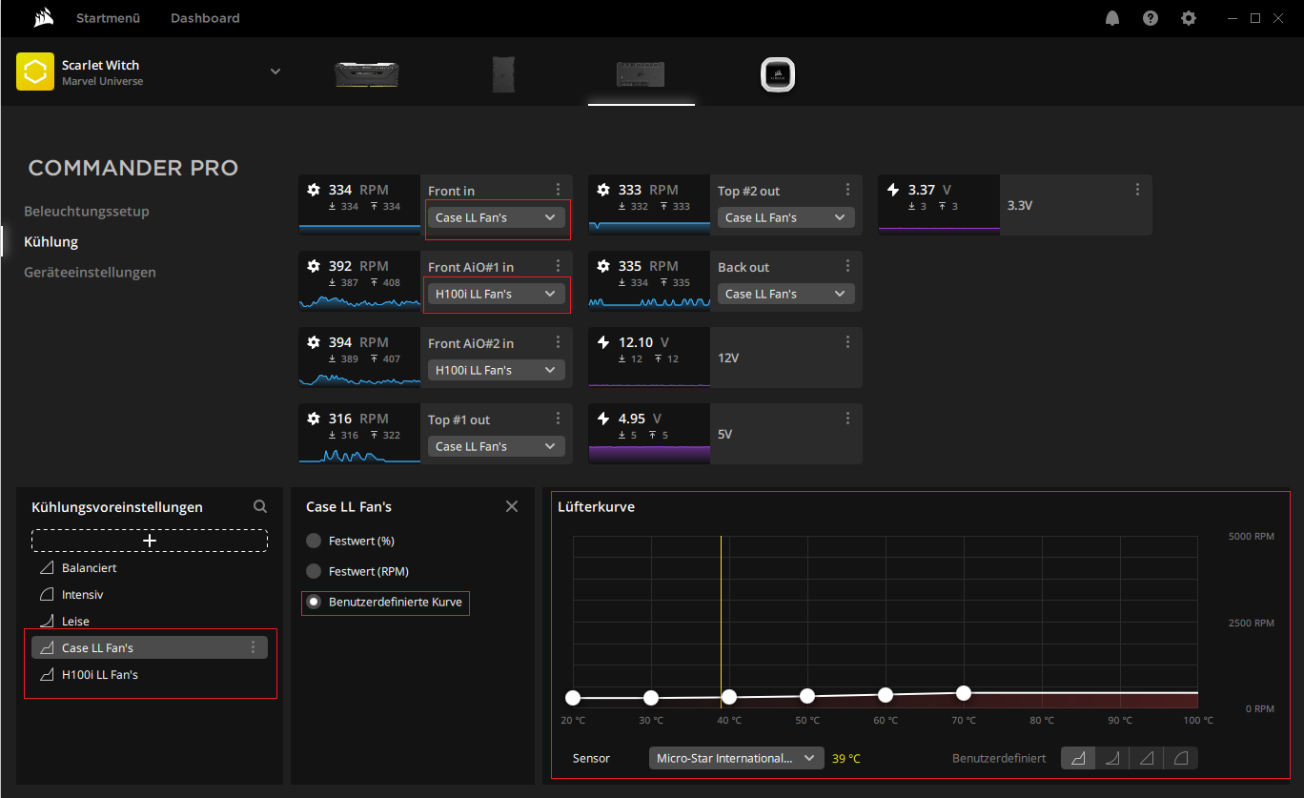The image size is (1304, 798).
Task: Select the white H100i cooler device thumbnail
Action: click(778, 74)
